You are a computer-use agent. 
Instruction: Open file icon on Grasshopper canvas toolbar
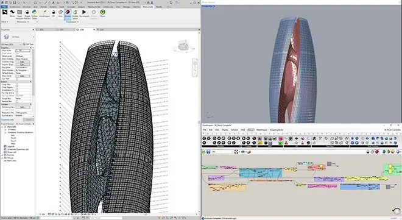tap(204, 152)
